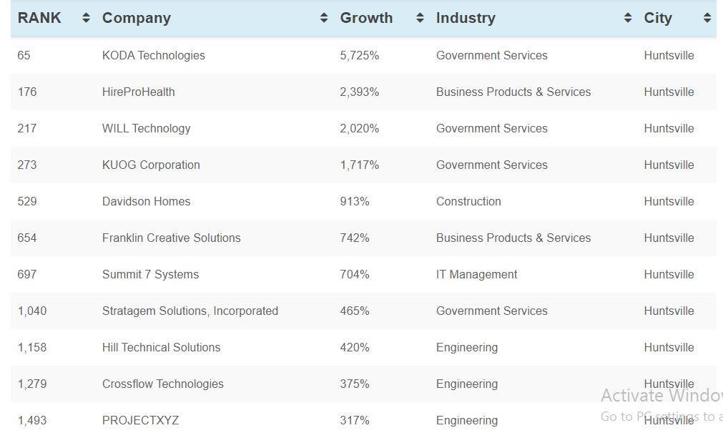
Task: Sort table by Industry header text
Action: 466,19
